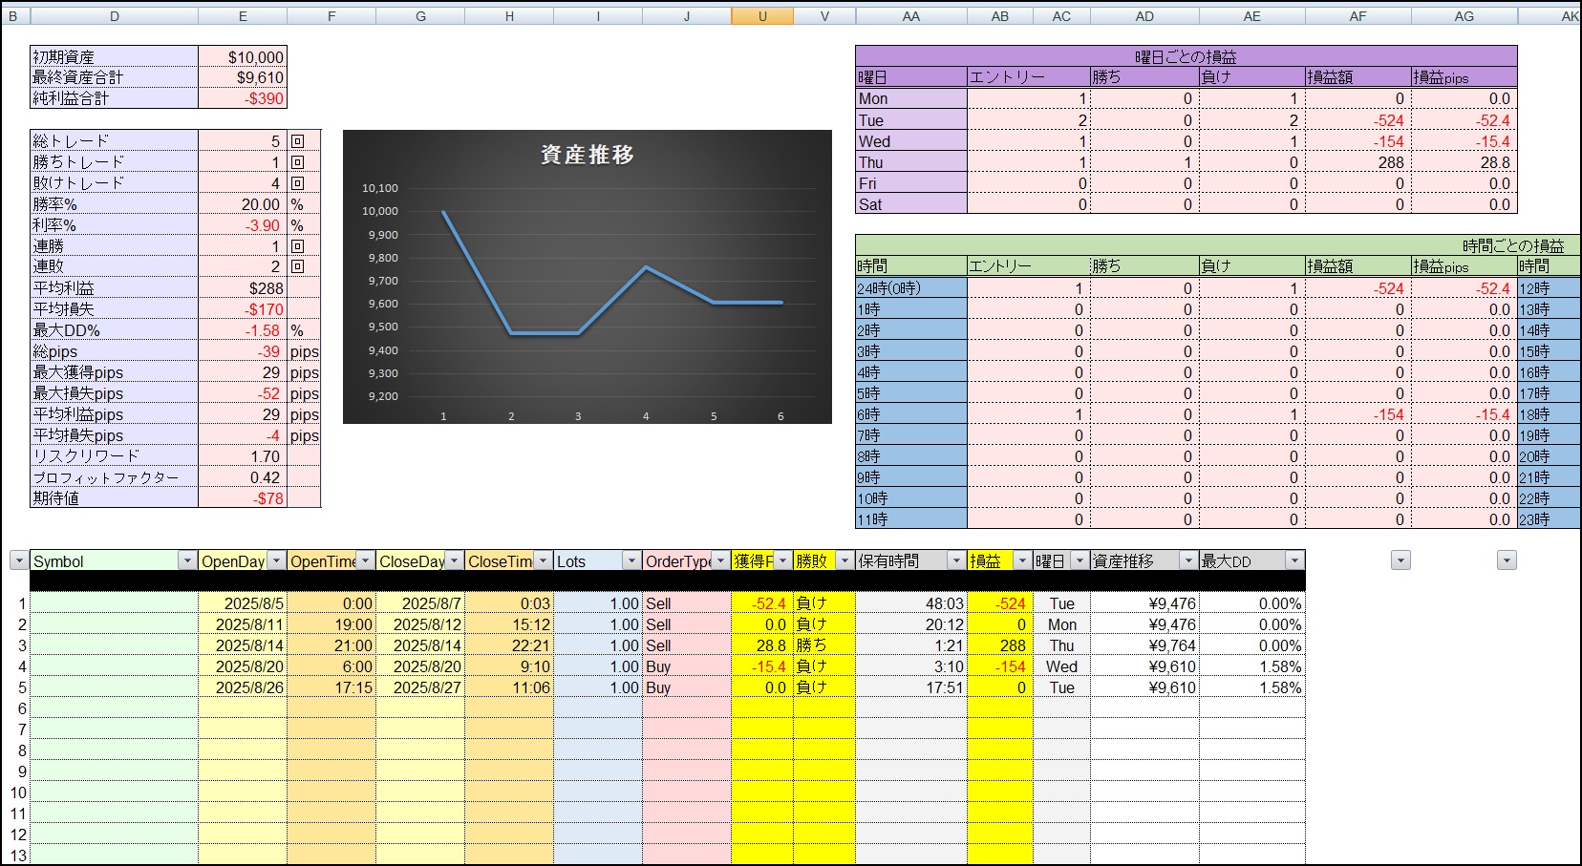Click the 純利益合計 cell showing -$390
This screenshot has width=1582, height=866.
pyautogui.click(x=243, y=98)
